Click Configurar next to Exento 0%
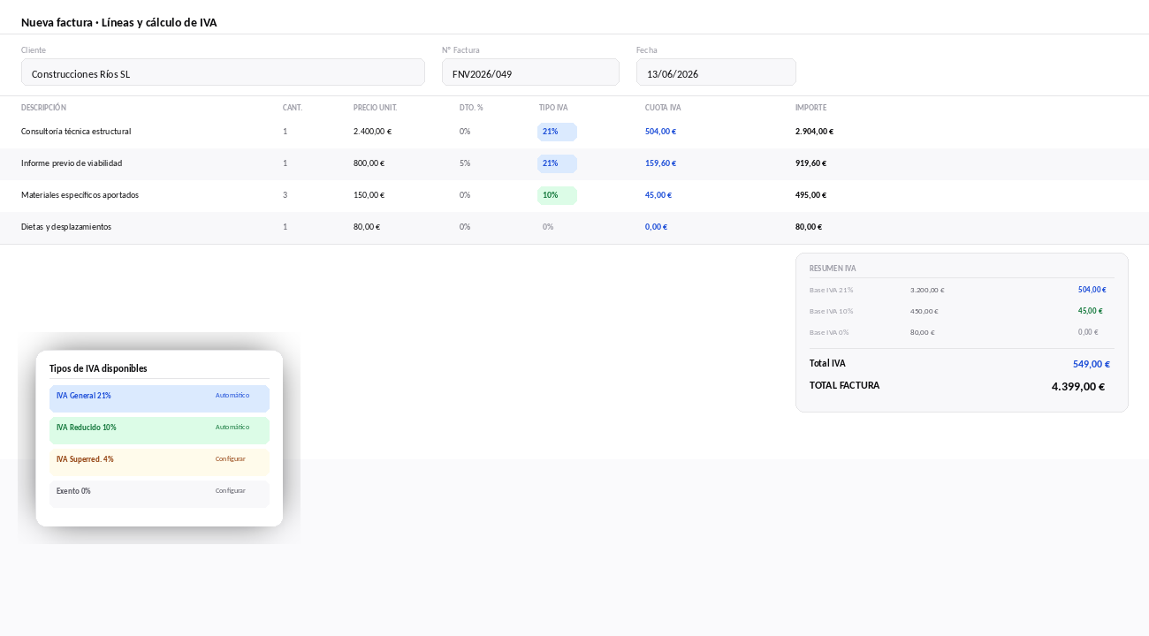Screen dimensions: 1149x636 (231, 491)
